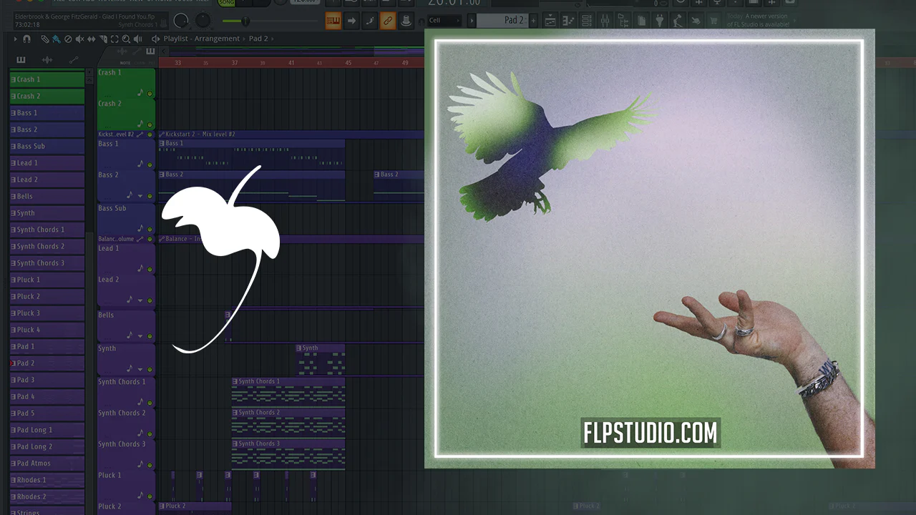
Task: Click the orange link icon in toolbar
Action: pos(387,21)
